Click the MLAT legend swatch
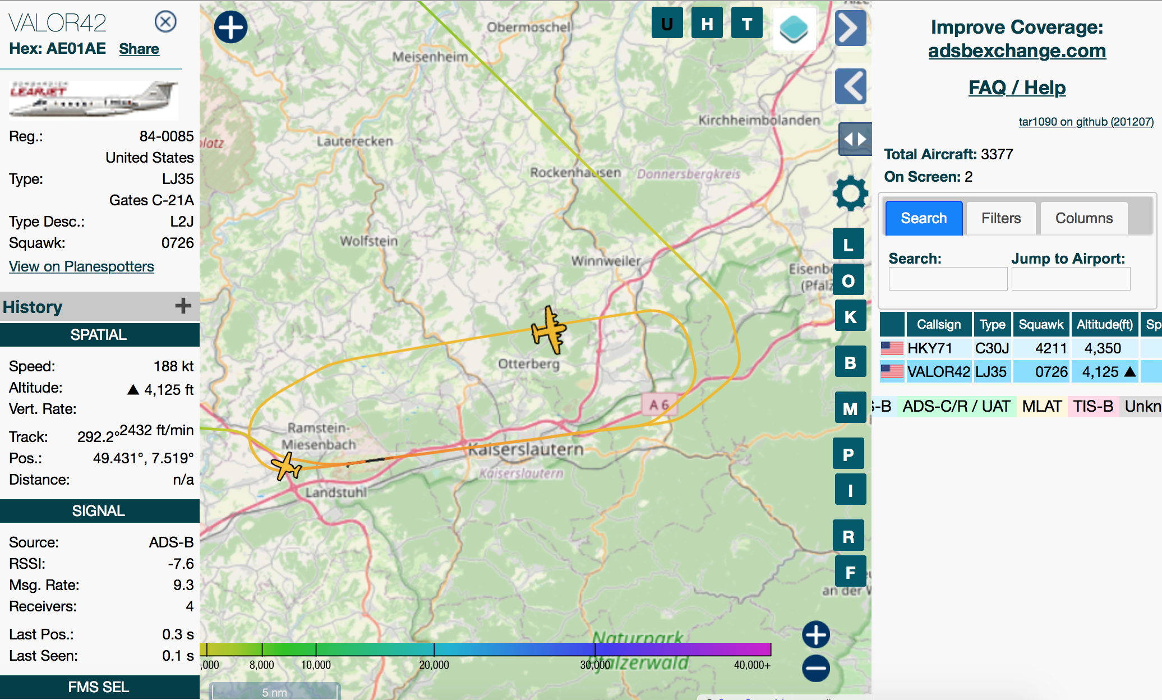 (x=1041, y=406)
